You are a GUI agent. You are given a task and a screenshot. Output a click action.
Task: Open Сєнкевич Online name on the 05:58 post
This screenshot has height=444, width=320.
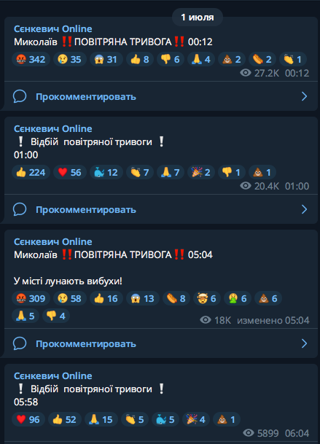click(53, 376)
